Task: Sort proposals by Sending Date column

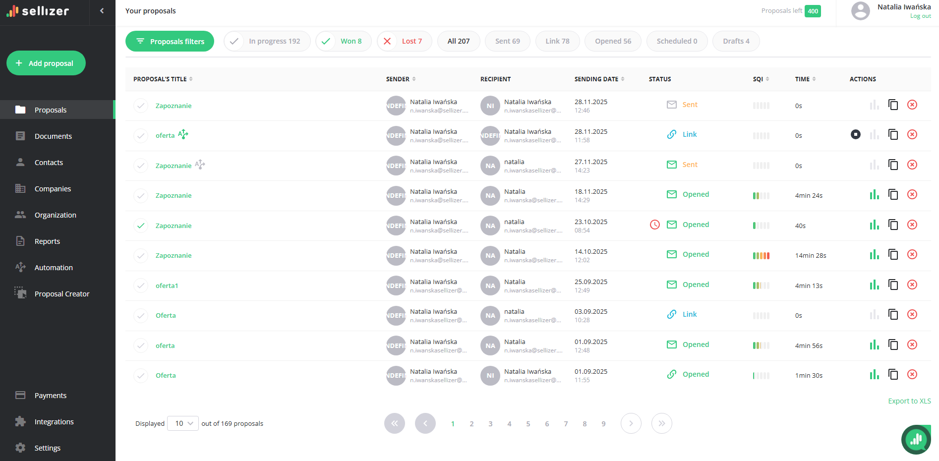Action: 599,79
